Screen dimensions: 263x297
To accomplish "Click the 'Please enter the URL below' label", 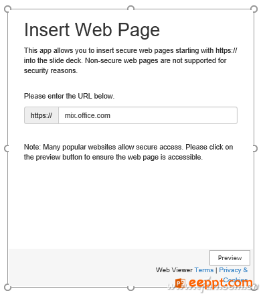I will tap(69, 96).
